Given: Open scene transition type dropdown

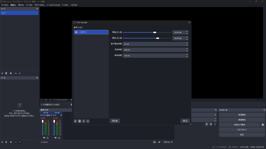Looking at the screenshot, I should [215, 115].
